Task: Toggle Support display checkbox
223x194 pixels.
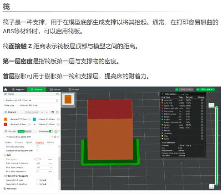Action: pos(202,119)
